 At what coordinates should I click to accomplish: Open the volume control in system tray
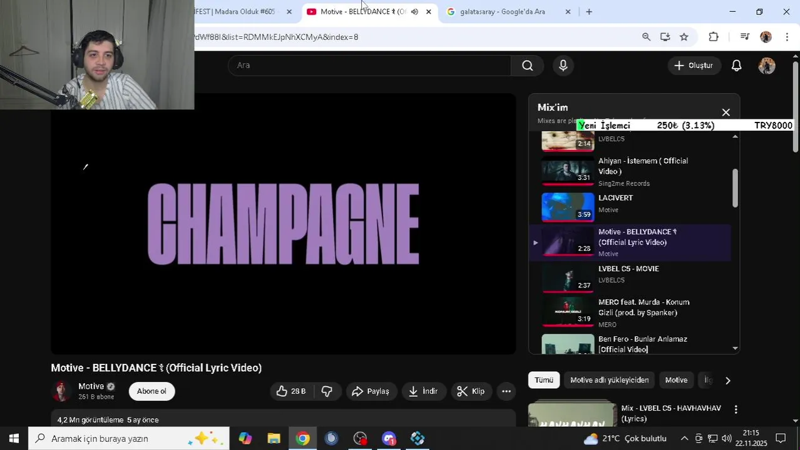pos(726,439)
